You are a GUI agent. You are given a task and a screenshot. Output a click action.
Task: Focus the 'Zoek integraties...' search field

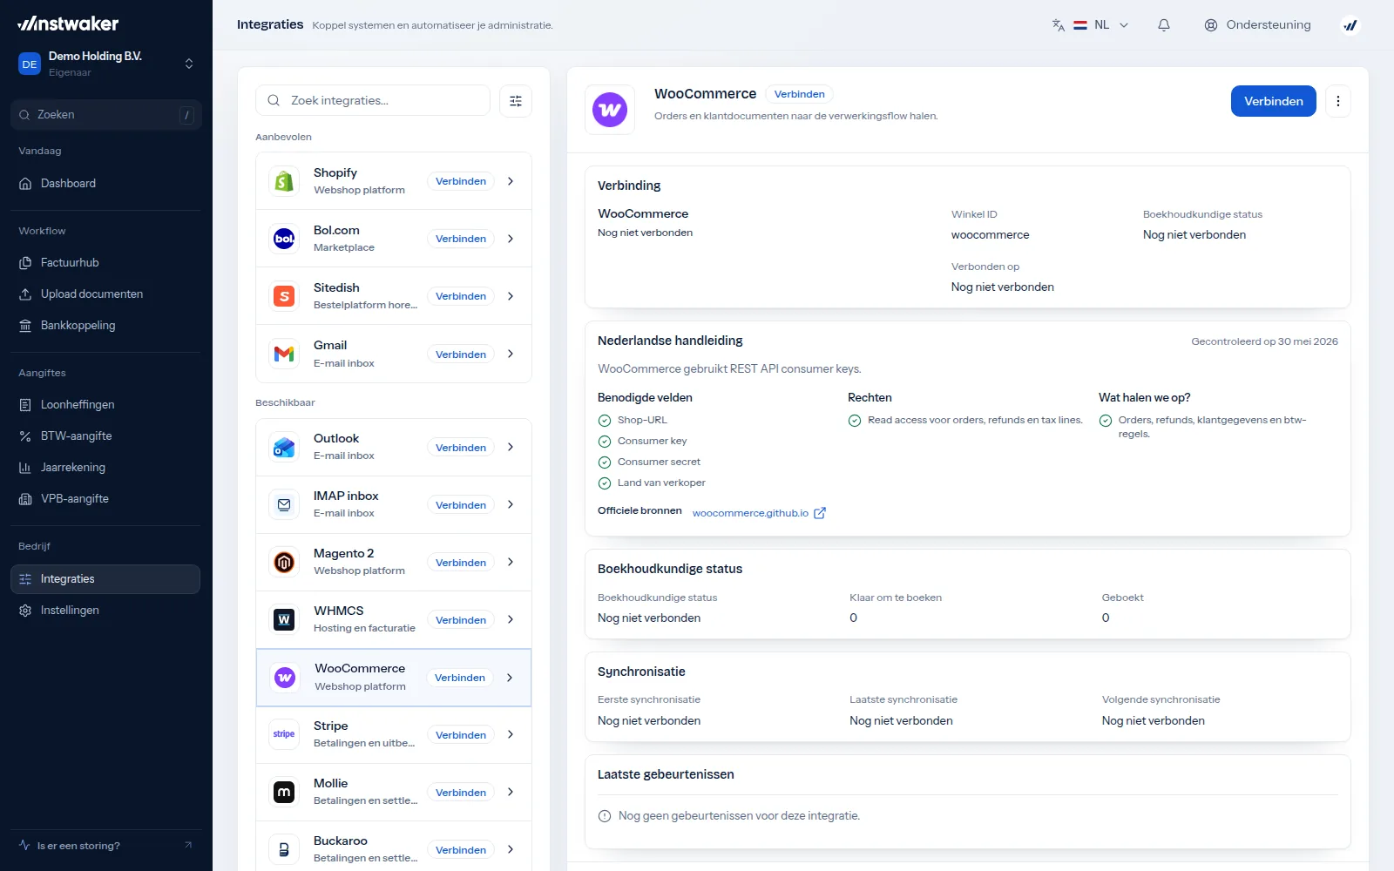point(373,101)
